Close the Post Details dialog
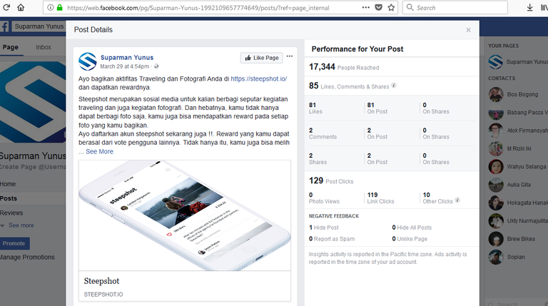 (468, 30)
